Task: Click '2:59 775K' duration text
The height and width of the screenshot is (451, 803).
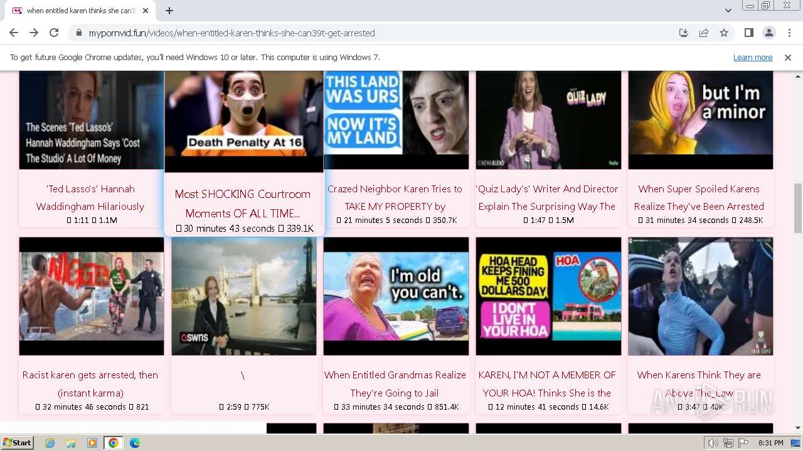Action: point(244,407)
